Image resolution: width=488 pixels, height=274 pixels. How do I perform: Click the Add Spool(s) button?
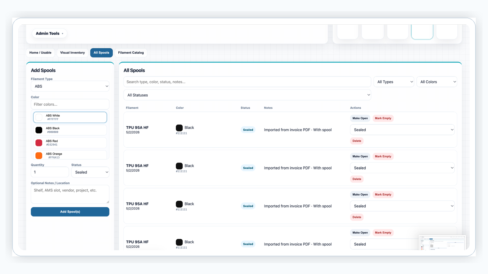click(70, 212)
